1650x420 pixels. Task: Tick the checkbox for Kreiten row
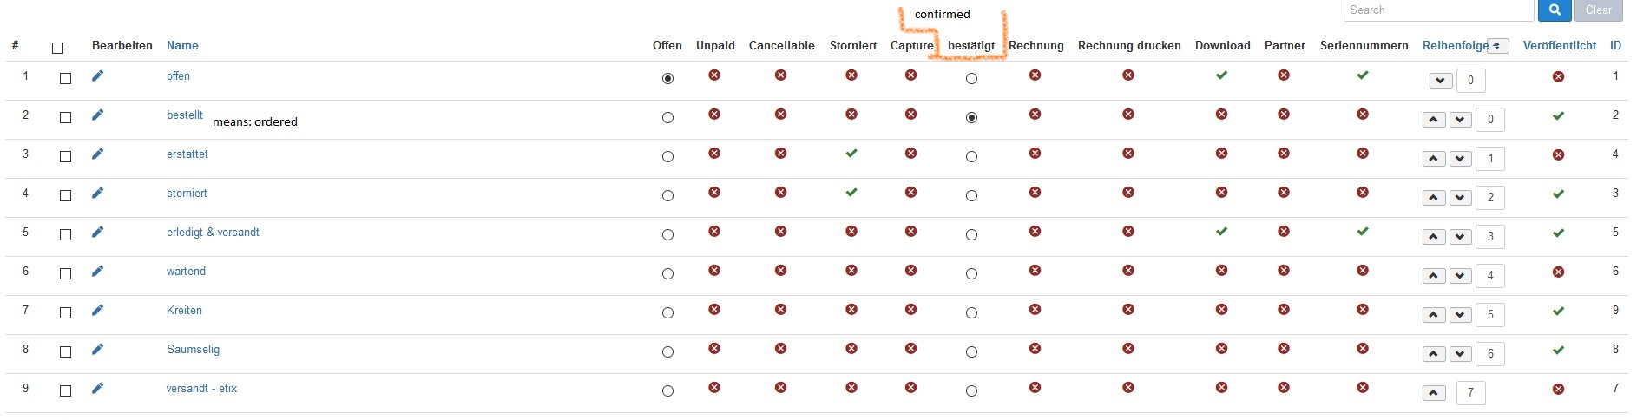click(65, 312)
